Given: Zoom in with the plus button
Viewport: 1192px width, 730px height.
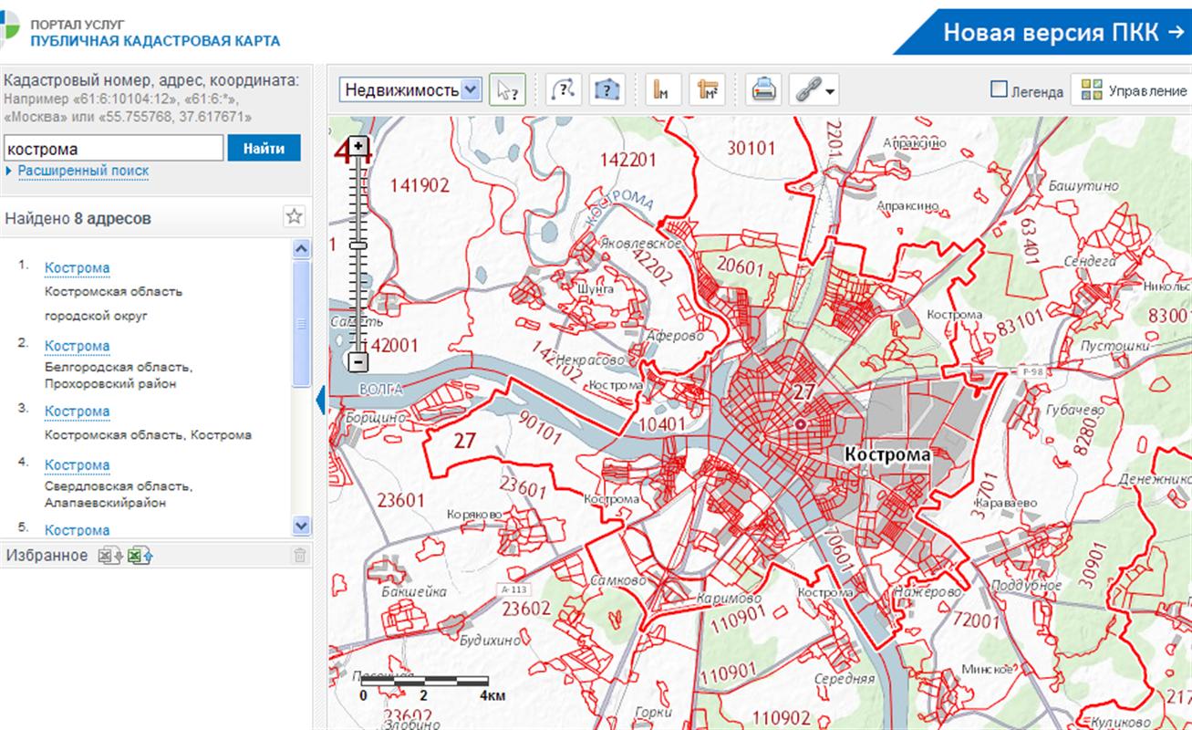Looking at the screenshot, I should tap(358, 147).
